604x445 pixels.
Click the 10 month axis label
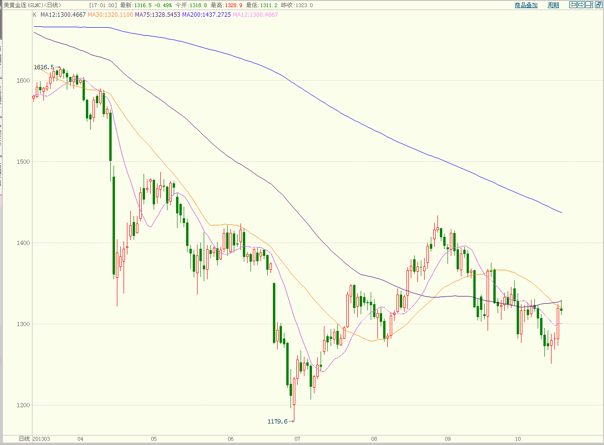pyautogui.click(x=518, y=438)
